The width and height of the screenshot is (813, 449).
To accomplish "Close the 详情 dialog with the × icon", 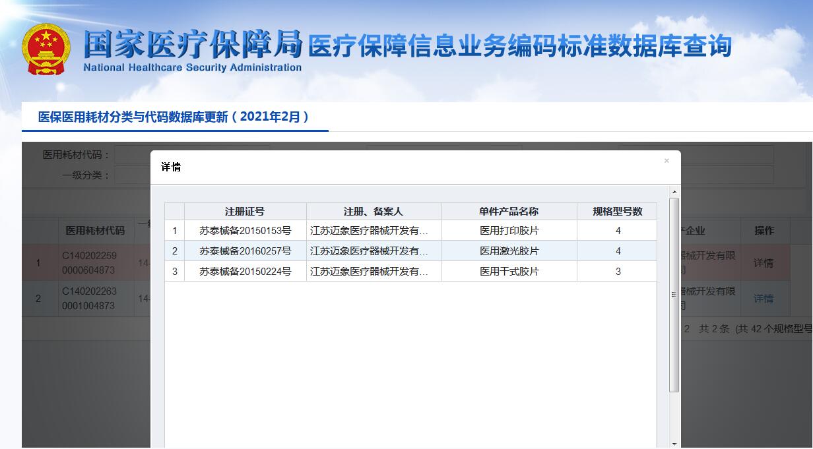I will tap(667, 161).
